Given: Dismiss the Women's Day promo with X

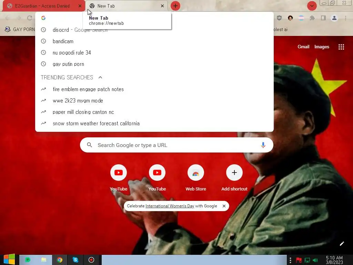Looking at the screenshot, I should click(x=224, y=206).
